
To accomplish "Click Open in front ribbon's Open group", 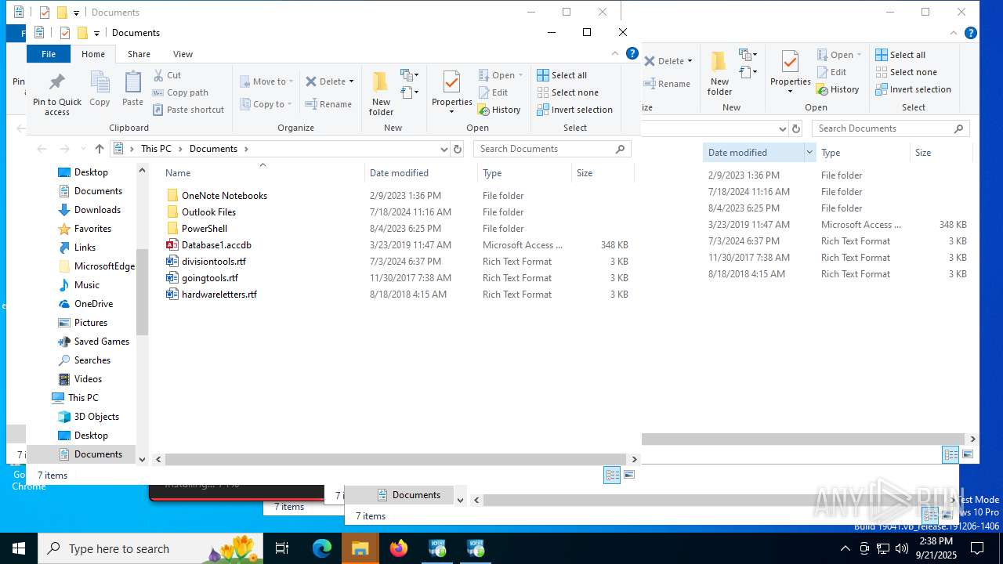I will click(500, 75).
